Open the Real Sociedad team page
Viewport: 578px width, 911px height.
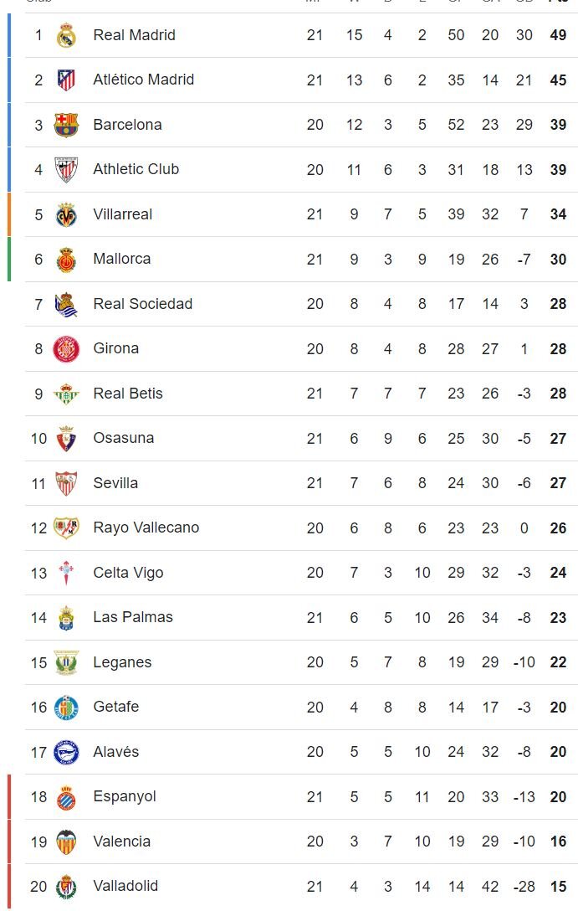[x=143, y=304]
